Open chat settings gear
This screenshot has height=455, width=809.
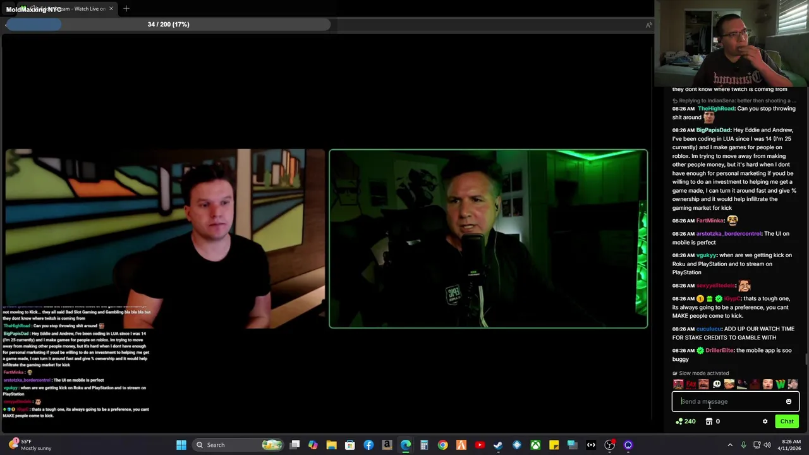tap(765, 422)
